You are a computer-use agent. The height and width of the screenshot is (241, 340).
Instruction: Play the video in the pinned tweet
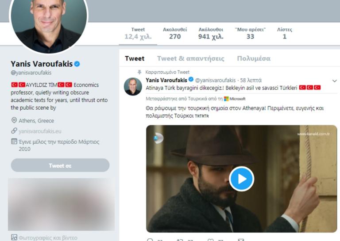[241, 179]
